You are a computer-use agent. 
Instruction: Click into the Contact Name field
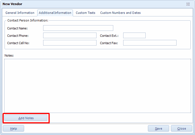pyautogui.click(x=78, y=28)
